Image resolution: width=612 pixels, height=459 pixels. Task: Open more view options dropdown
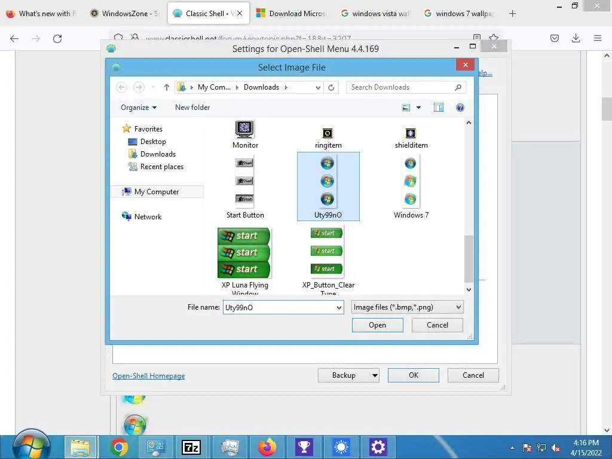418,108
